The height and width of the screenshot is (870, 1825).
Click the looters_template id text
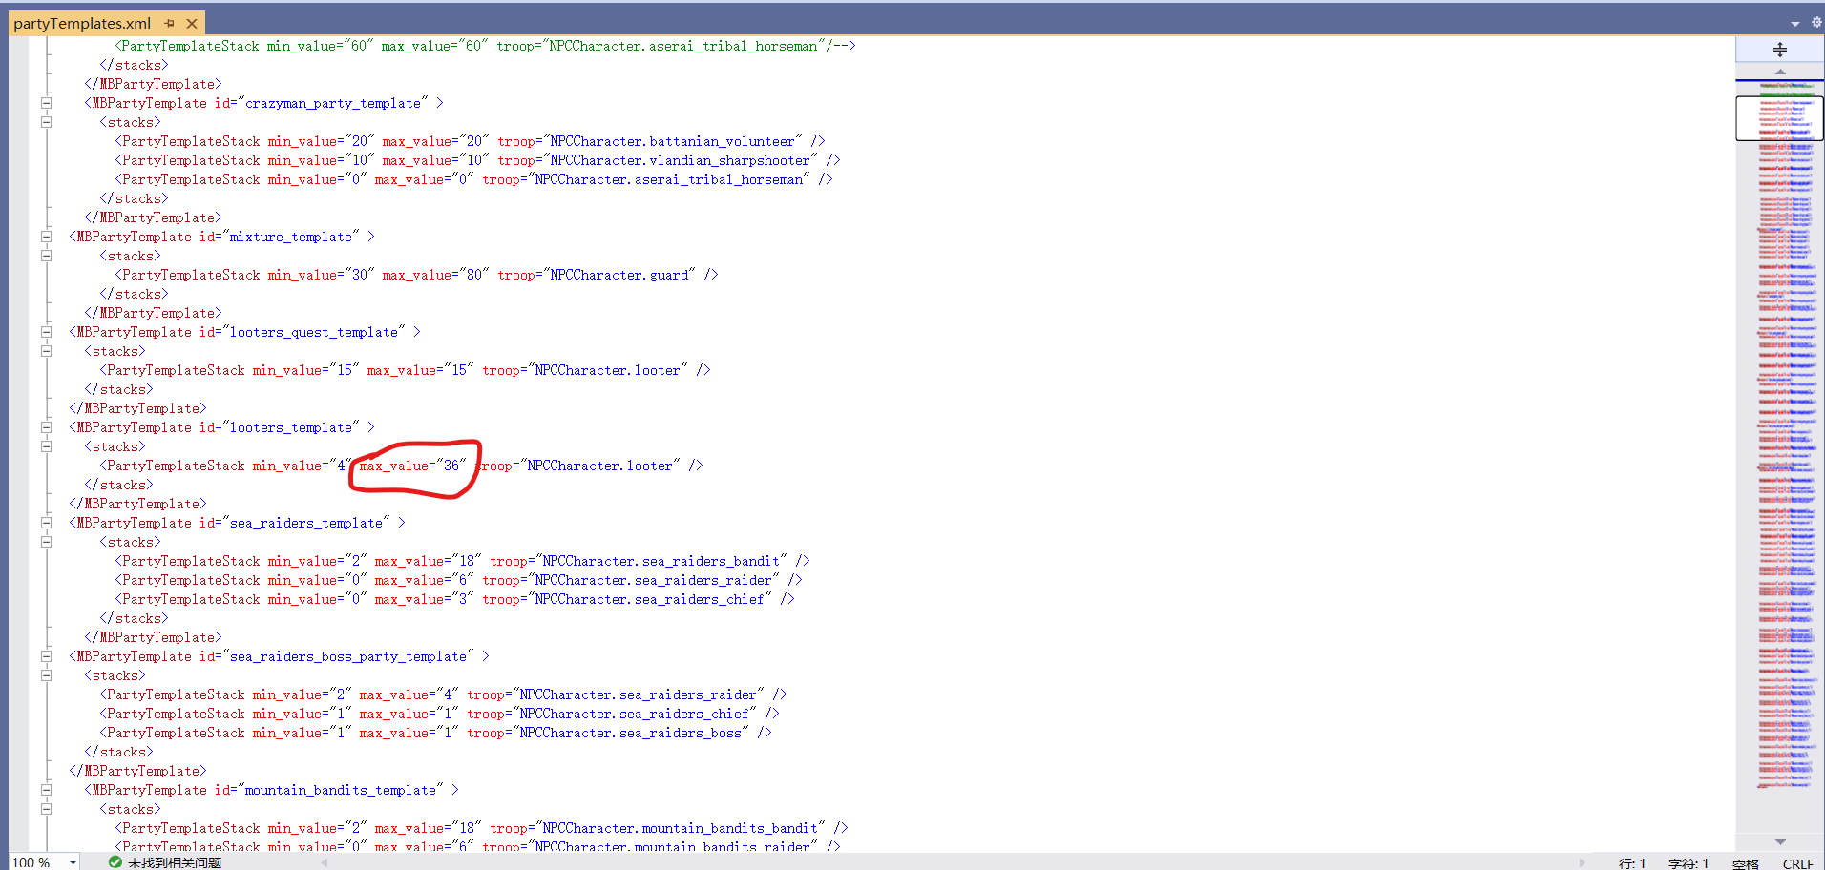[291, 427]
